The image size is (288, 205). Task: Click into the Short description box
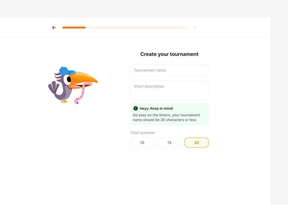169,90
